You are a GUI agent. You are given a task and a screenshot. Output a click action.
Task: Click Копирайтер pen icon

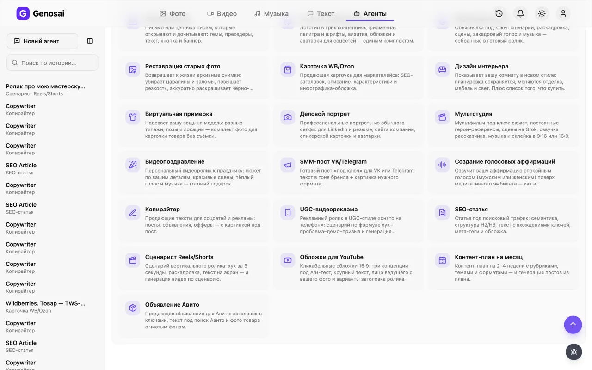[133, 213]
